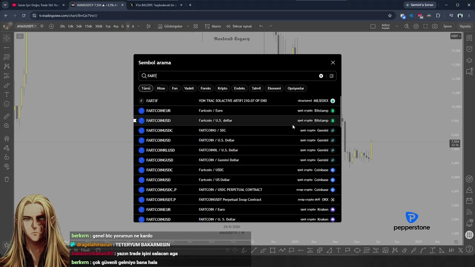The image size is (475, 267).
Task: Open the Göstergeler indicators button
Action: pos(170,26)
